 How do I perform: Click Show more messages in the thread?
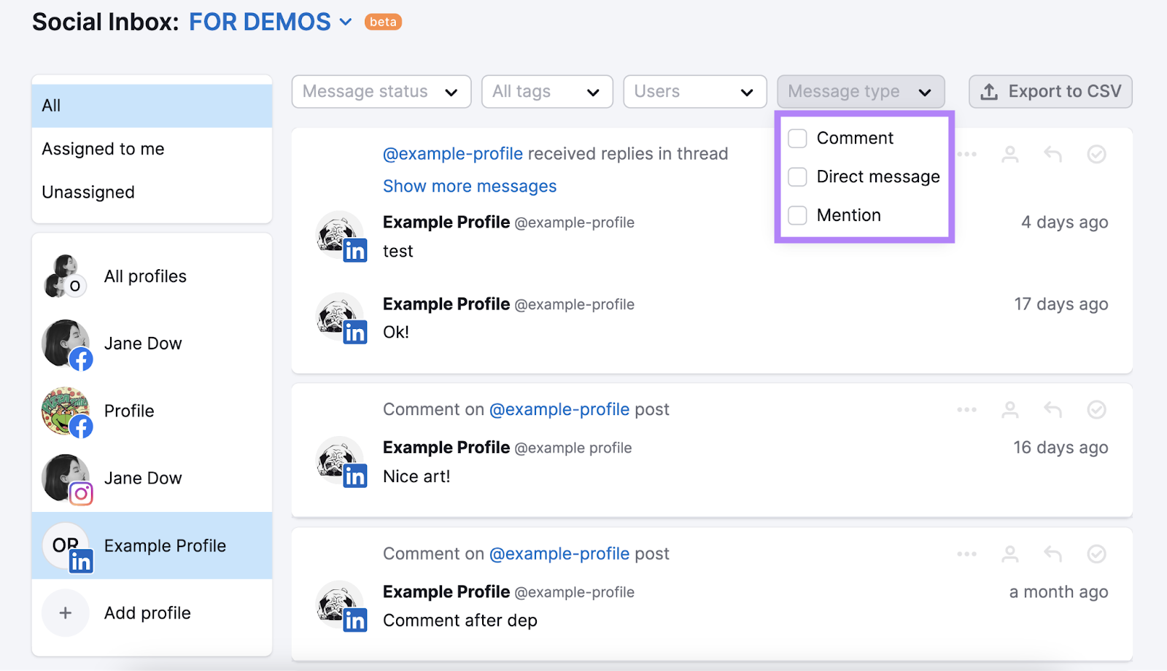[469, 186]
